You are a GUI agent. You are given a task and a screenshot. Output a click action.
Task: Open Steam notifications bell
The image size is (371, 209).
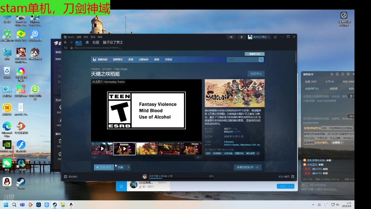(241, 37)
